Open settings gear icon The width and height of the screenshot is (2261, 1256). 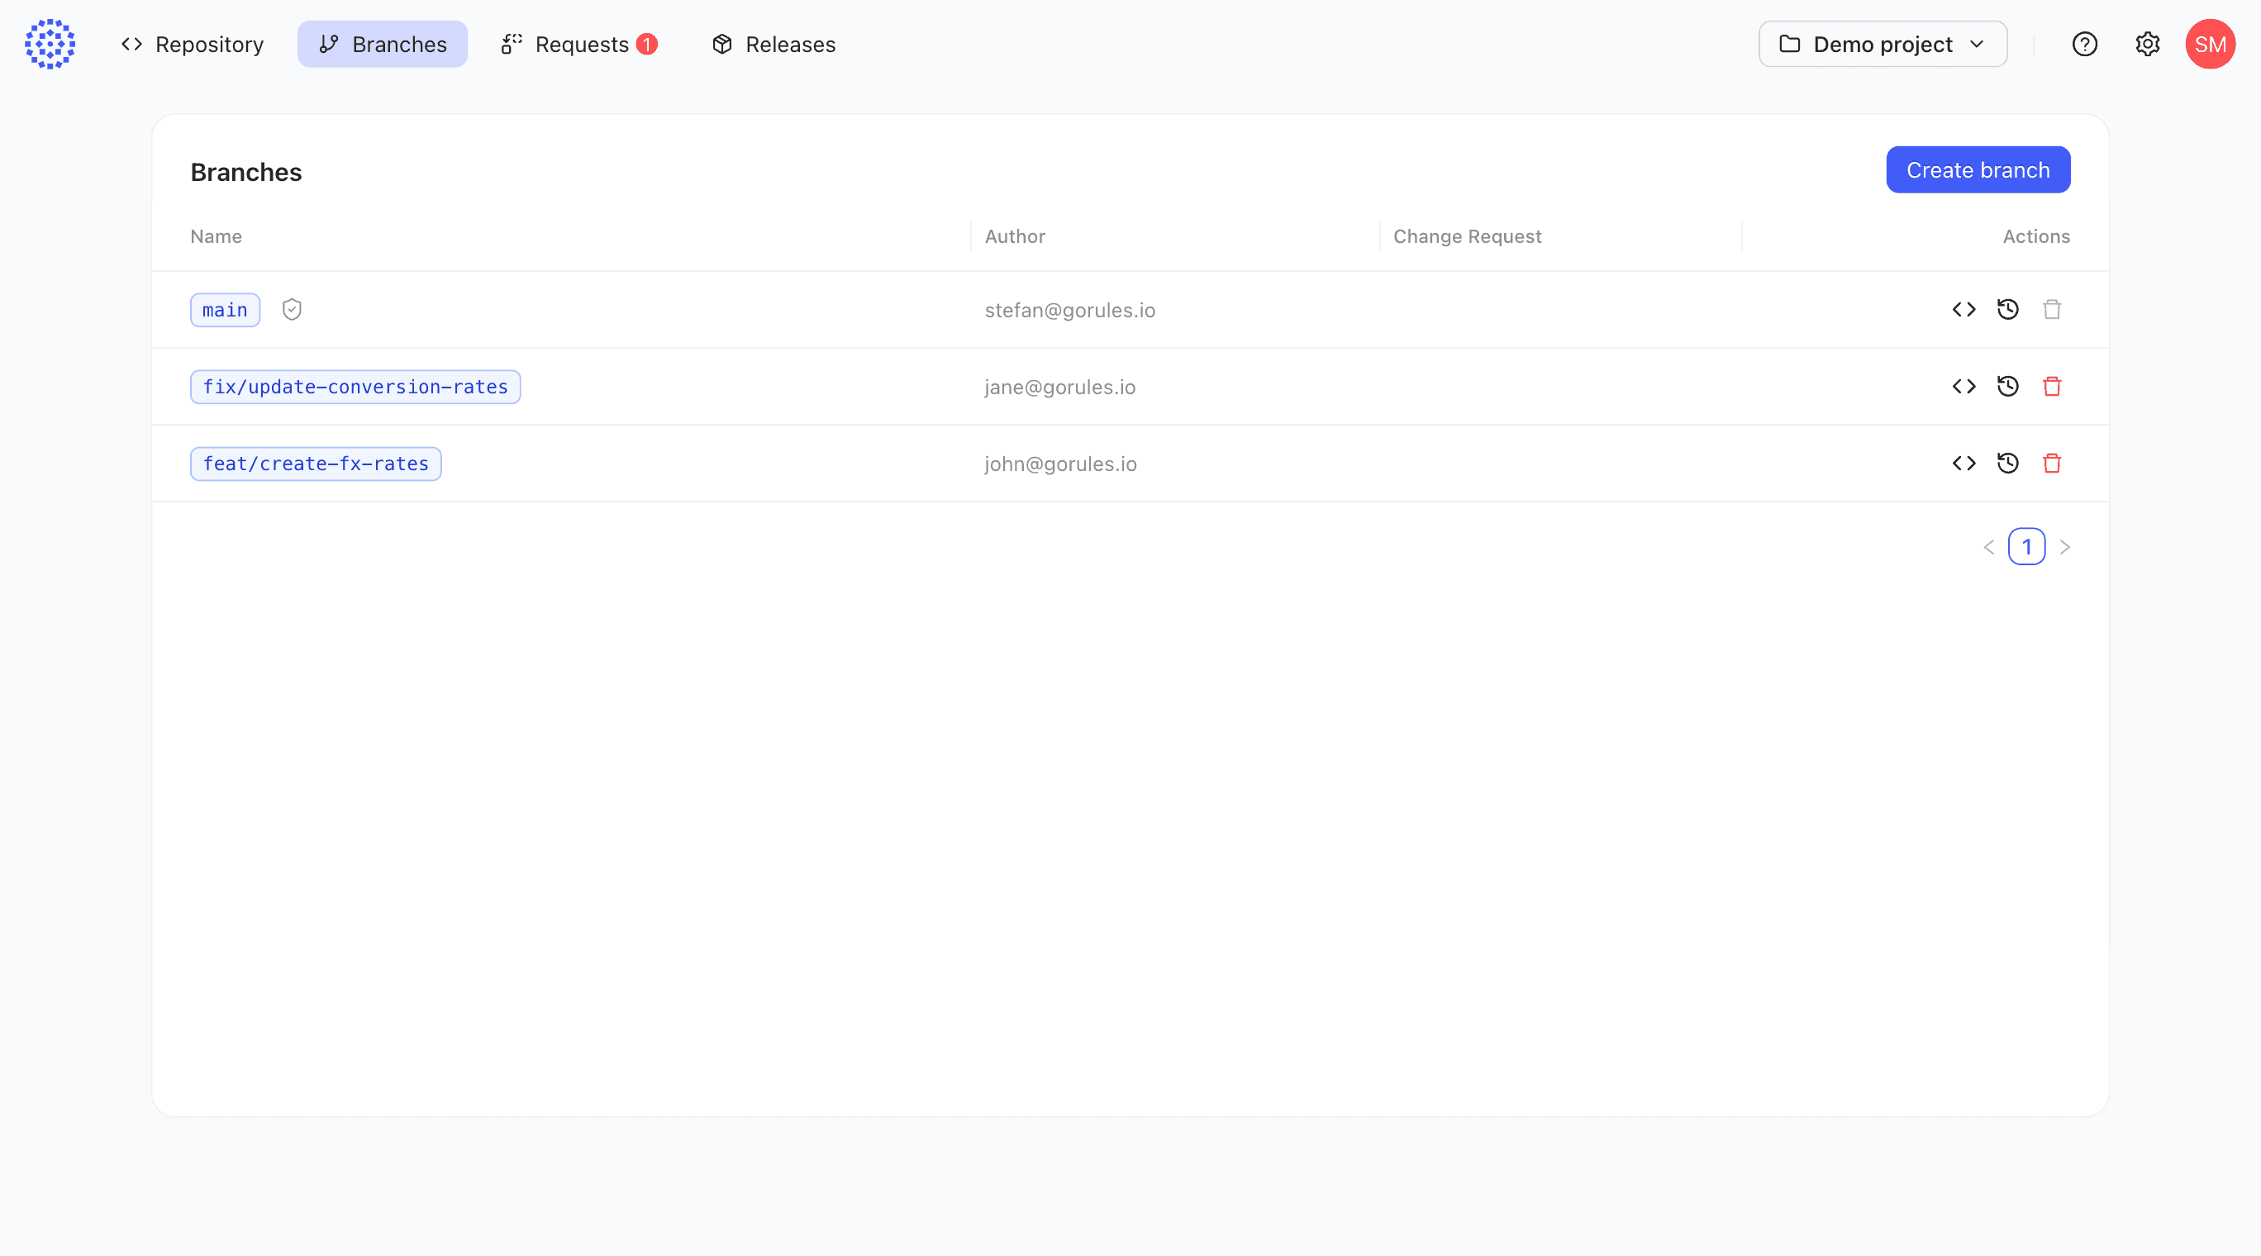point(2147,44)
